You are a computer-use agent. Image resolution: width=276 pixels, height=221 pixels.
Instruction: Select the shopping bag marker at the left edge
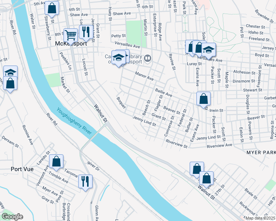(x=10, y=84)
